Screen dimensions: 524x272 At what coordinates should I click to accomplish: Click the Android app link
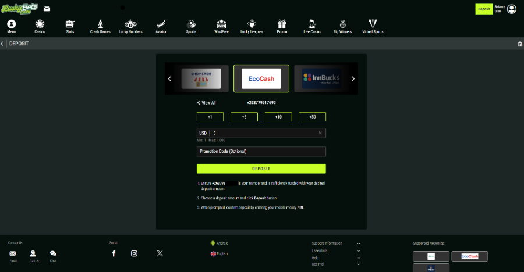(x=219, y=244)
